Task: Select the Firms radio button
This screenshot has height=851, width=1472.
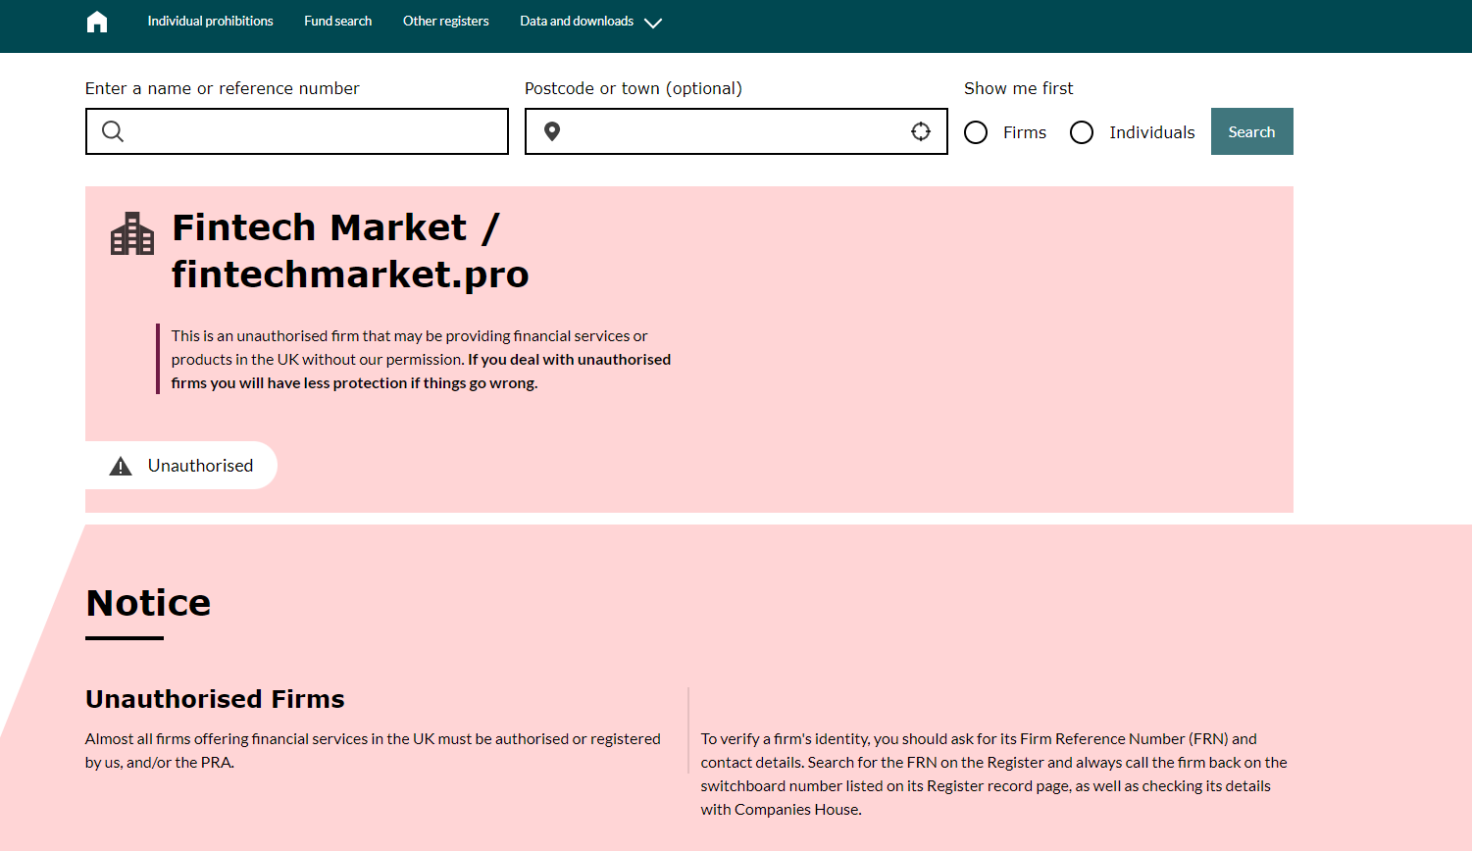Action: [976, 132]
